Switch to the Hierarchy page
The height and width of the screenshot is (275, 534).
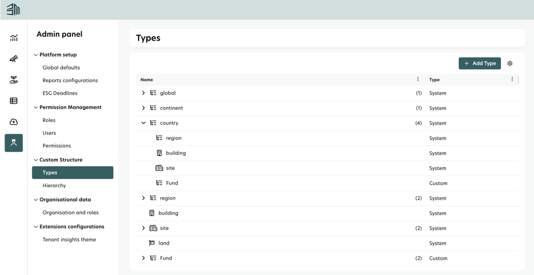[x=54, y=185]
